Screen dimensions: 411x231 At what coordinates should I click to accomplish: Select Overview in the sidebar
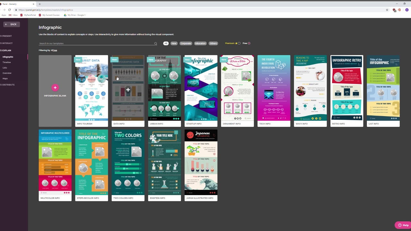point(7,73)
